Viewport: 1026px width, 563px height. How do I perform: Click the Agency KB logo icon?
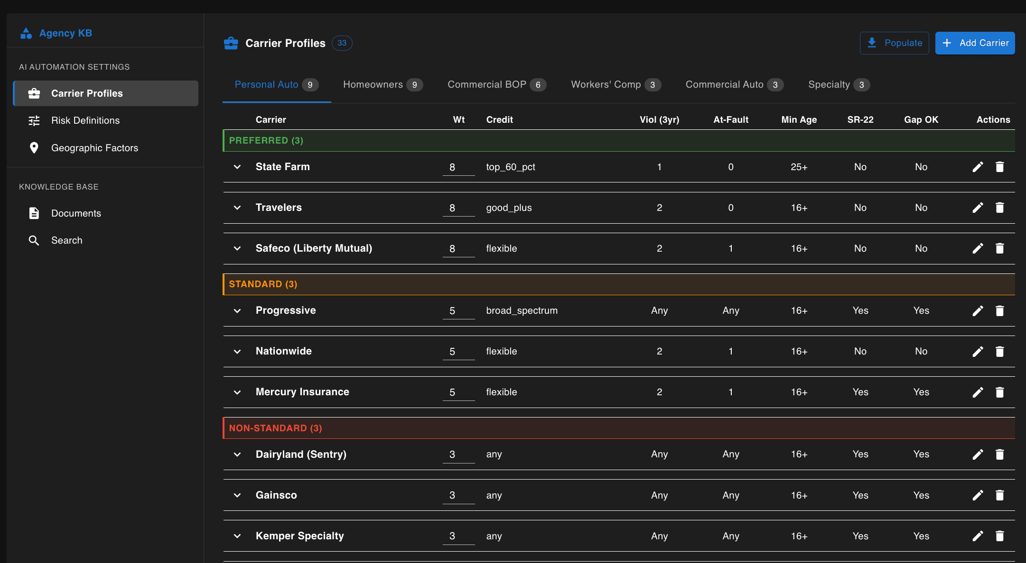26,33
